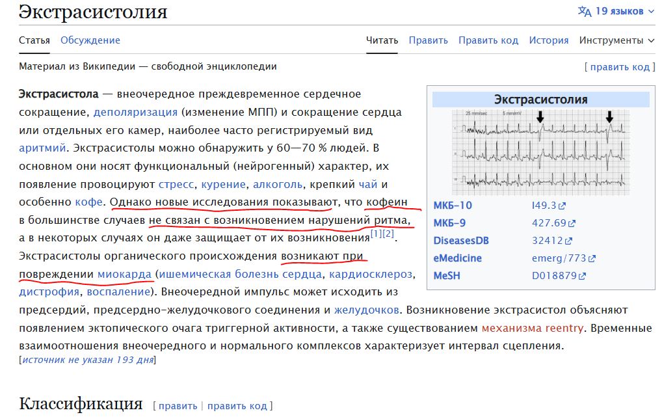Open ишемическая болезнь сердца link

tap(240, 274)
